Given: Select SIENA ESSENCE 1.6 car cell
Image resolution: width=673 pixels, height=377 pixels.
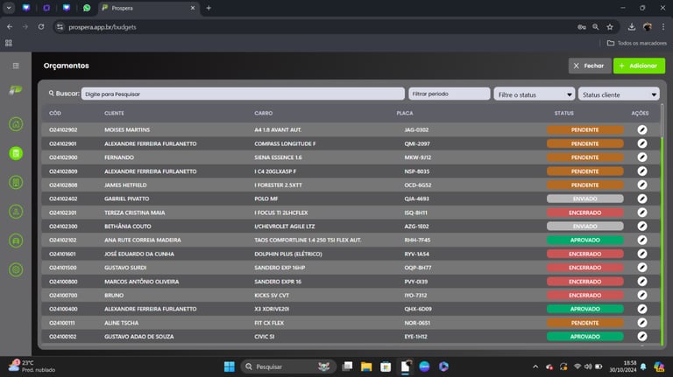Looking at the screenshot, I should tap(278, 157).
